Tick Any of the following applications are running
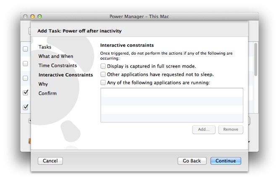Screen dimensions: 279x180 (x=103, y=82)
